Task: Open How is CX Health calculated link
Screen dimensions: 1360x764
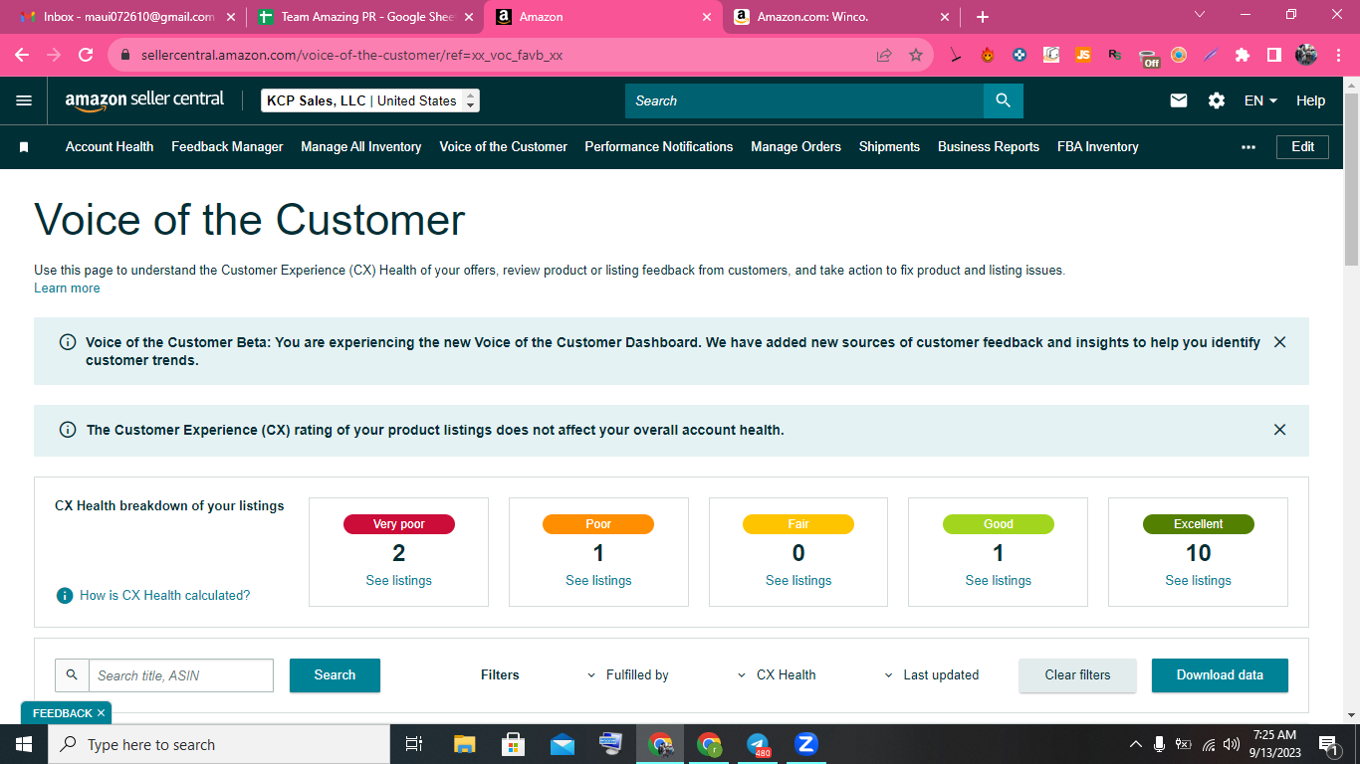Action: (165, 596)
